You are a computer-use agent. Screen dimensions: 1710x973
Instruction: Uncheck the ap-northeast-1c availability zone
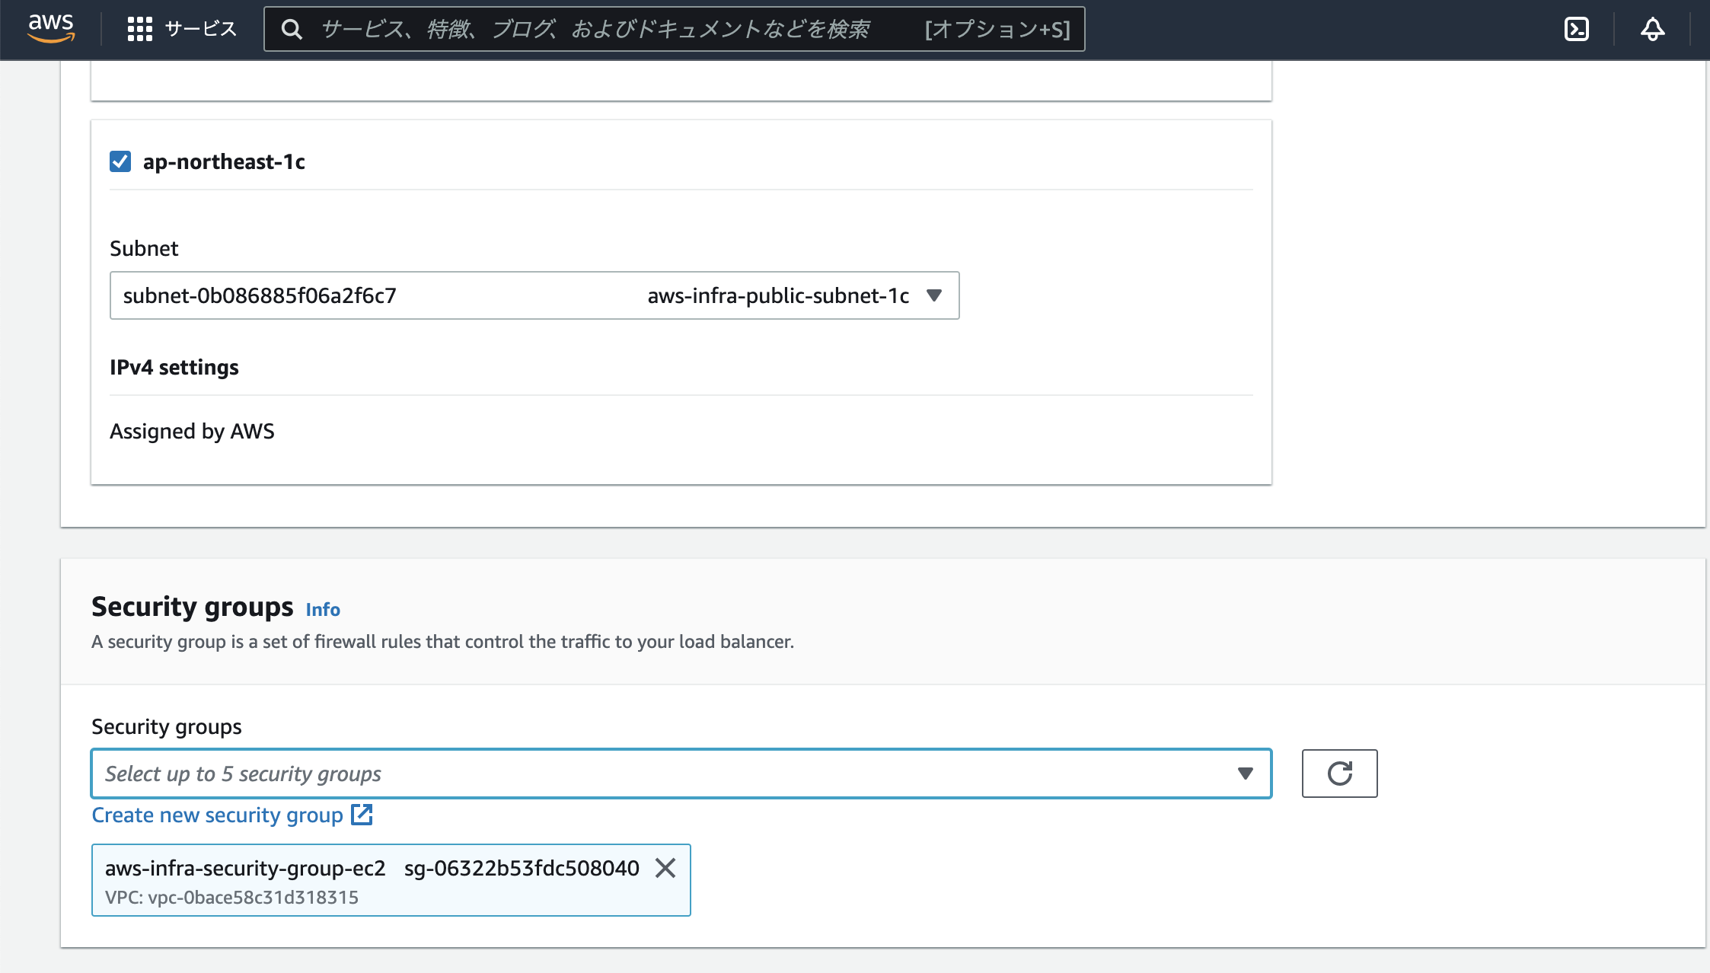120,161
